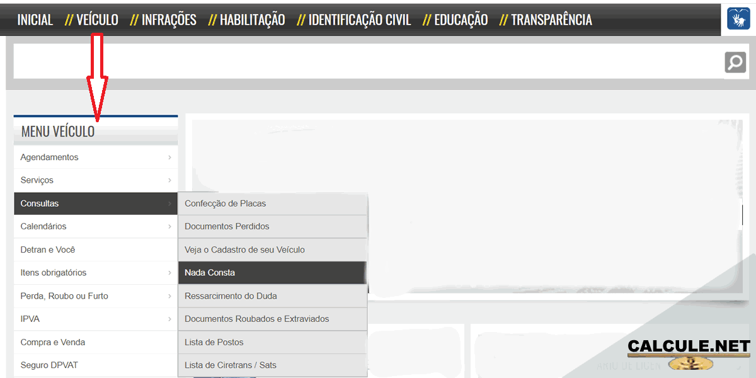
Task: Open the Seguro DPVAT item
Action: [x=96, y=365]
